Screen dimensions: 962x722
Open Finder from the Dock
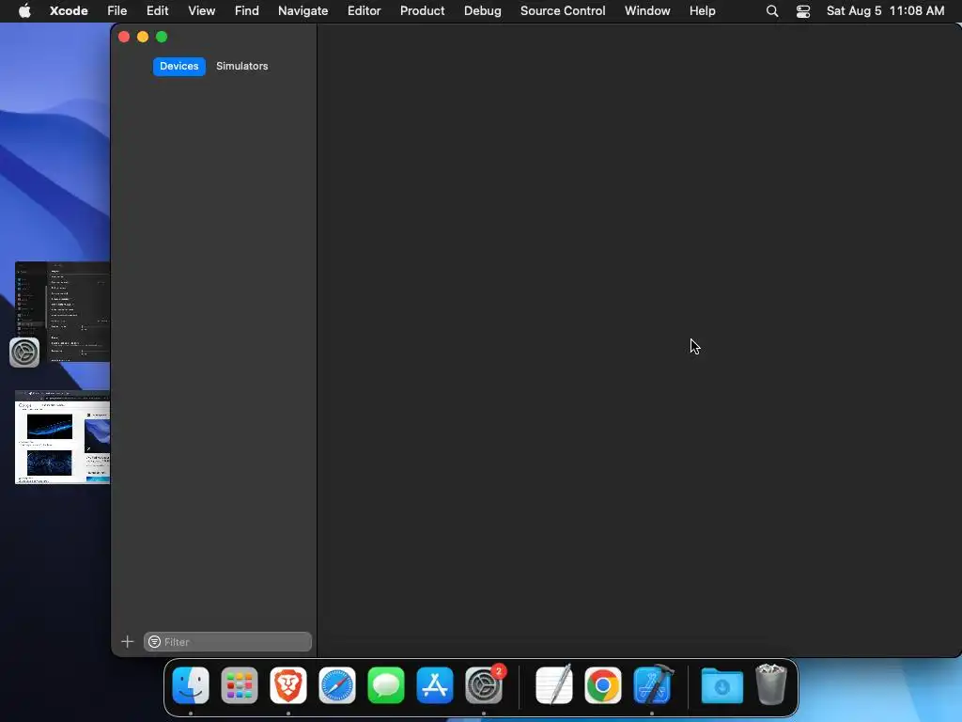[191, 685]
